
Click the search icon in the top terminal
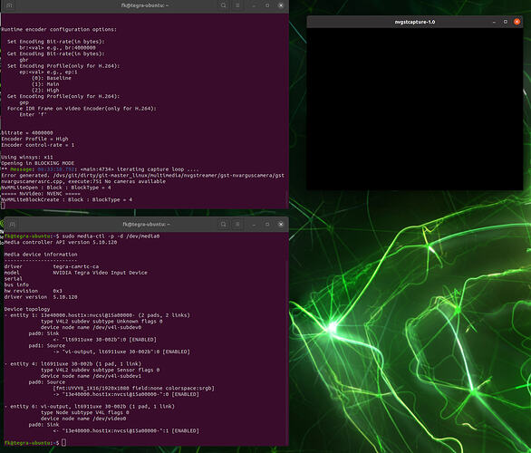tap(224, 5)
